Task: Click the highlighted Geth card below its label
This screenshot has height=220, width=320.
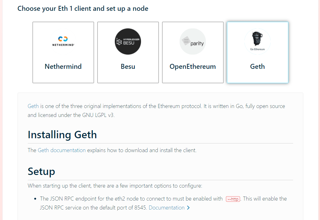Action: (258, 77)
